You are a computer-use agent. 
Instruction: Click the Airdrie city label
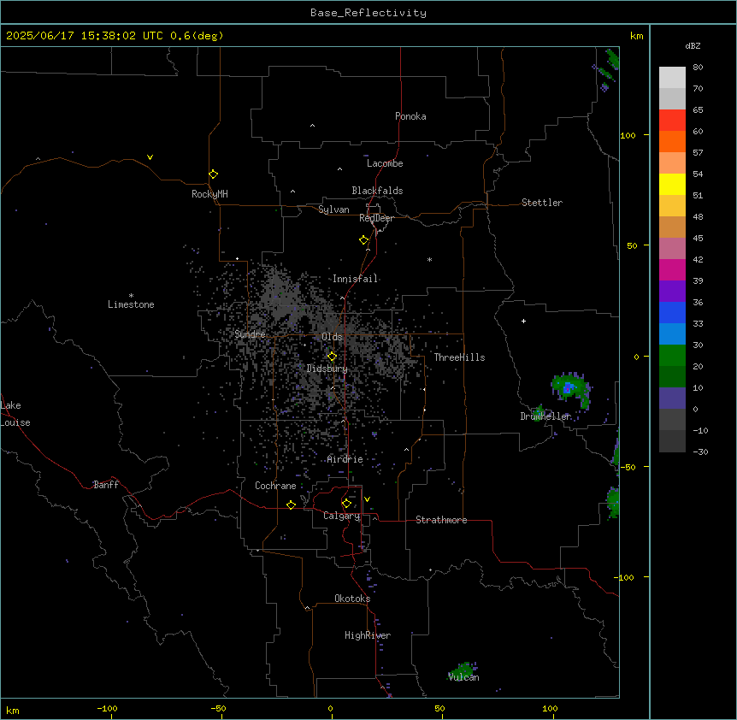(x=345, y=460)
